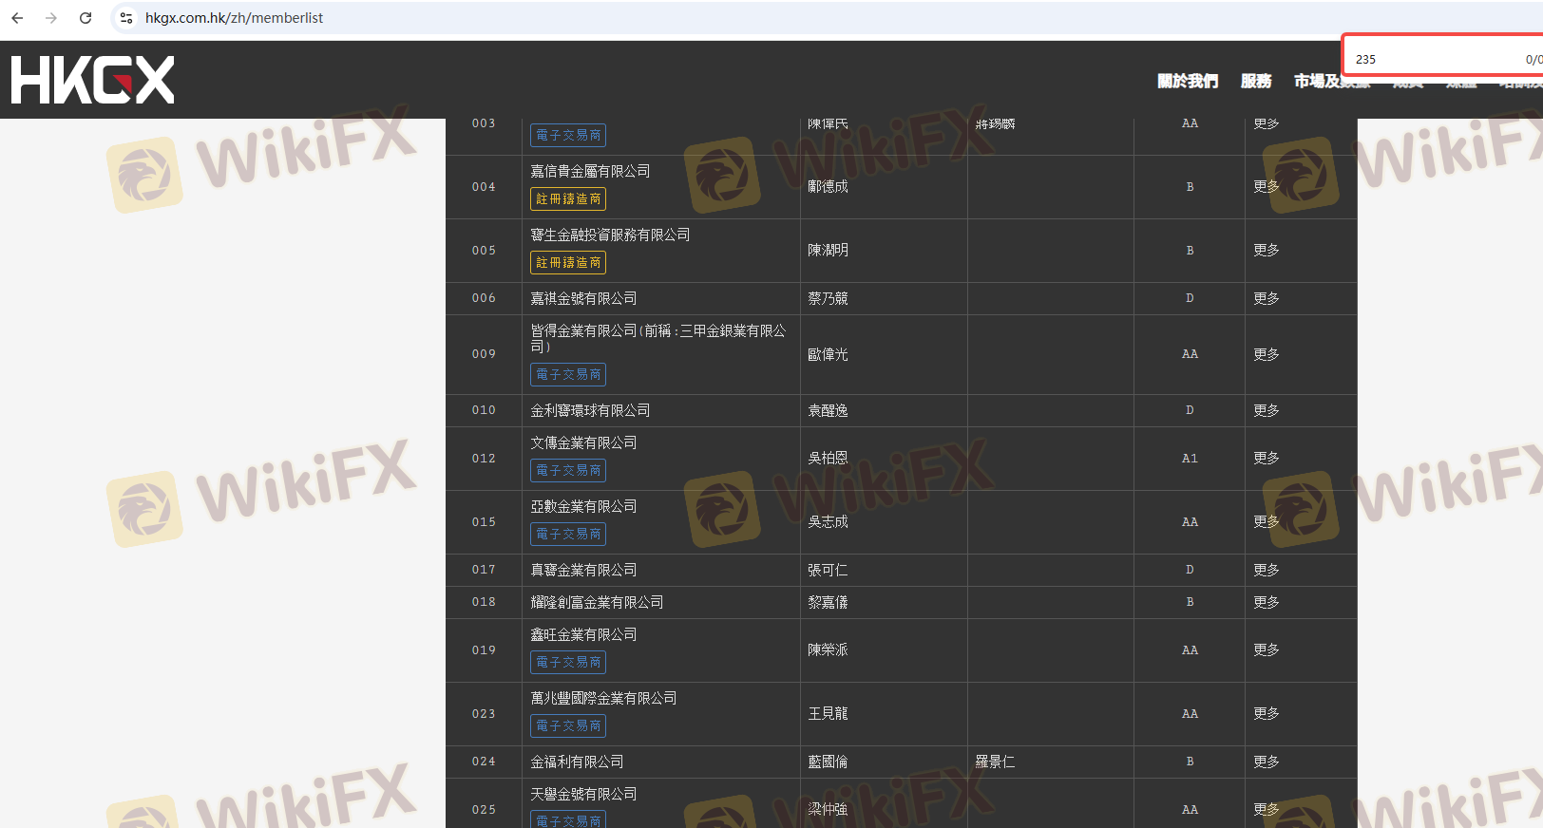Click 更多 for member 009

1267,354
